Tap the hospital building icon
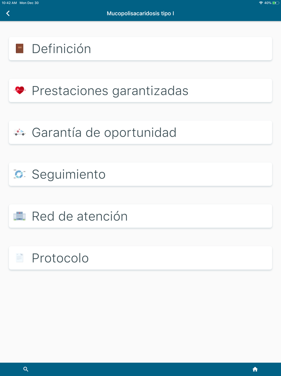Viewport: 281px width, 376px height. [19, 216]
